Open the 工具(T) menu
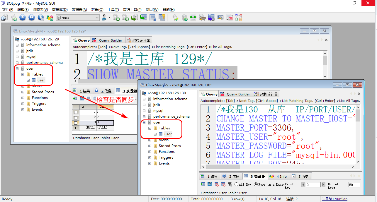The width and height of the screenshot is (377, 202). coord(113,10)
